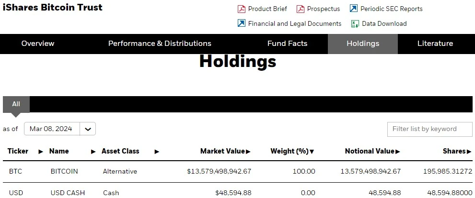The image size is (475, 198).
Task: Click the Prospectus PDF icon
Action: tap(301, 9)
